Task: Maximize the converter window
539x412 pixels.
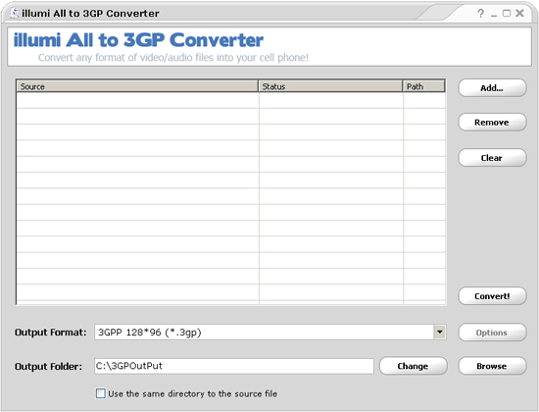Action: (507, 13)
